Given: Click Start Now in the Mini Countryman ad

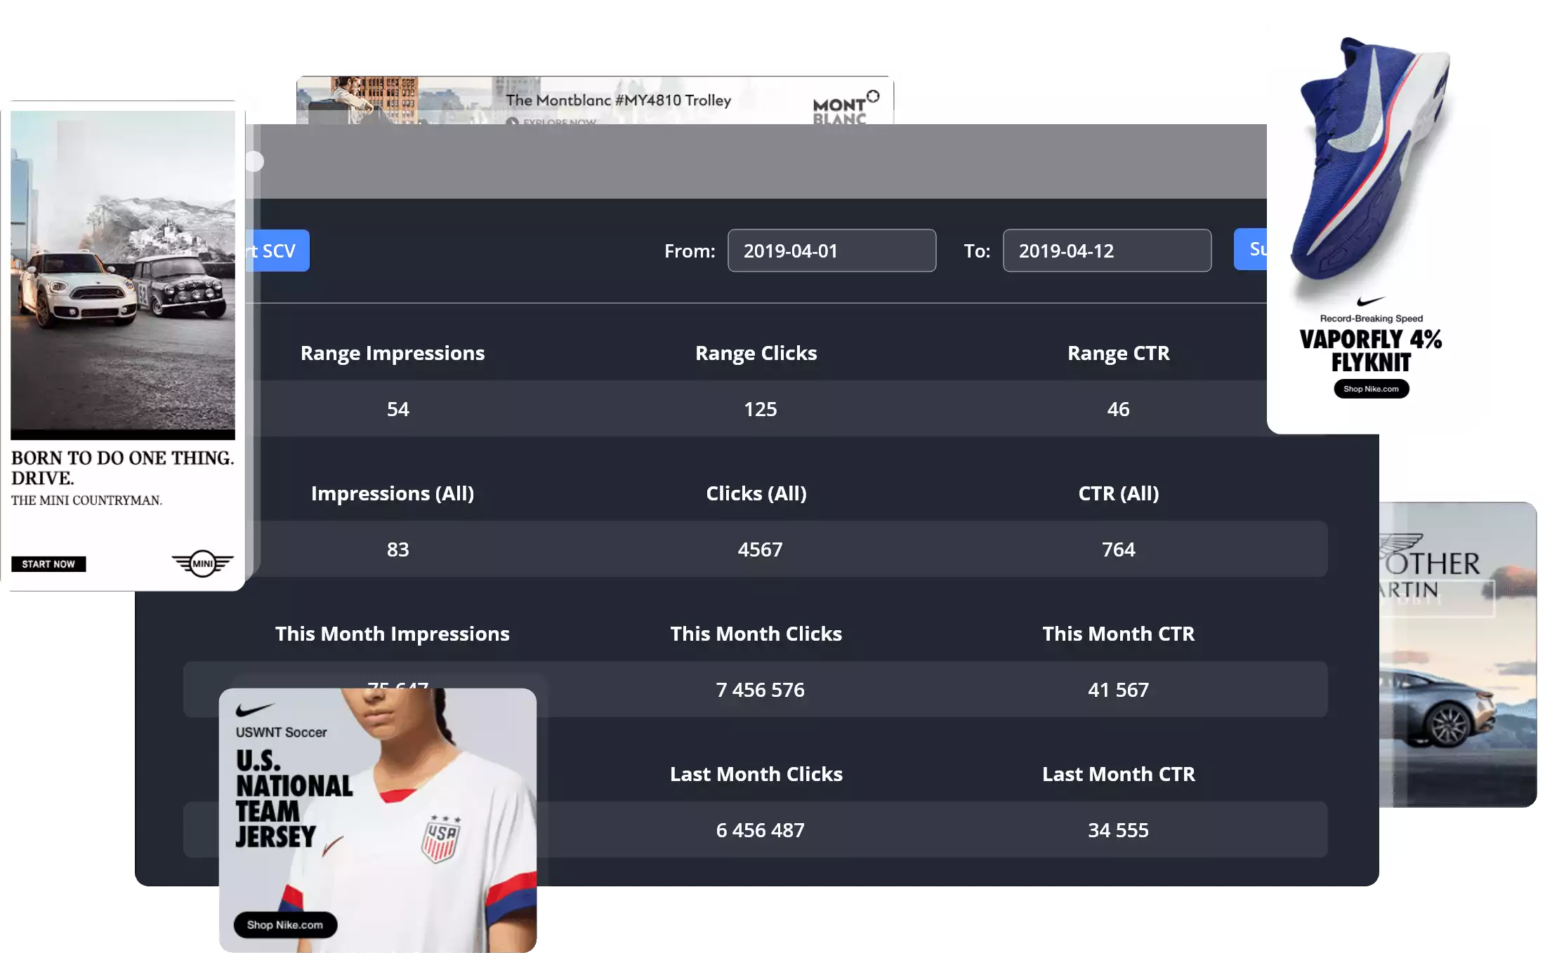Looking at the screenshot, I should pos(48,564).
